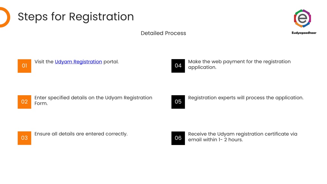Image resolution: width=327 pixels, height=184 pixels.
Task: Click the word 'portal.' after the link
Action: 111,62
